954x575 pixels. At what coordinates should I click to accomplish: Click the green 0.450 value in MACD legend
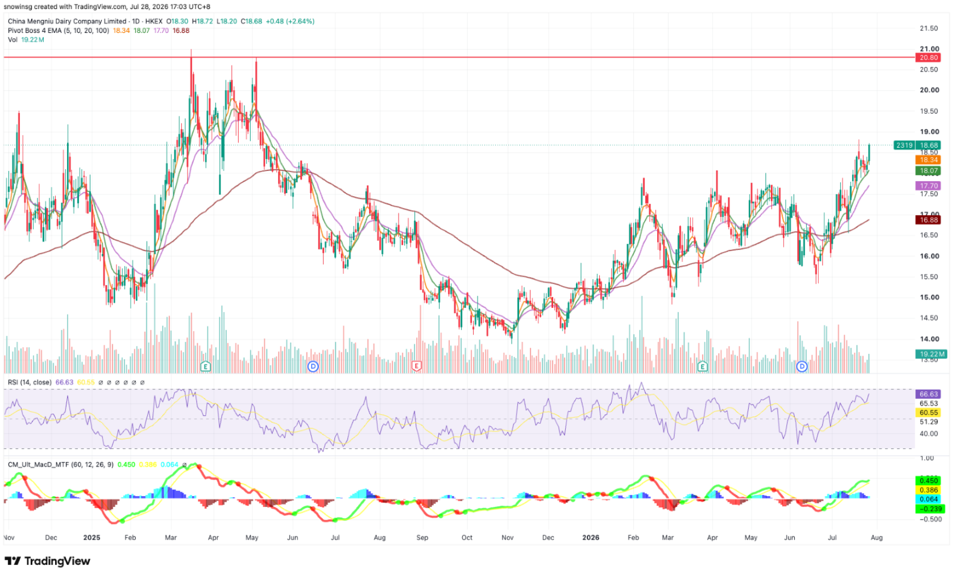(126, 465)
